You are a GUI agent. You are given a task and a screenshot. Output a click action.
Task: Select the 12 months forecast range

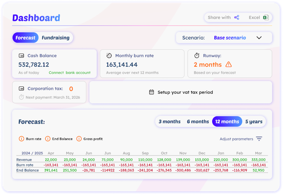227,122
